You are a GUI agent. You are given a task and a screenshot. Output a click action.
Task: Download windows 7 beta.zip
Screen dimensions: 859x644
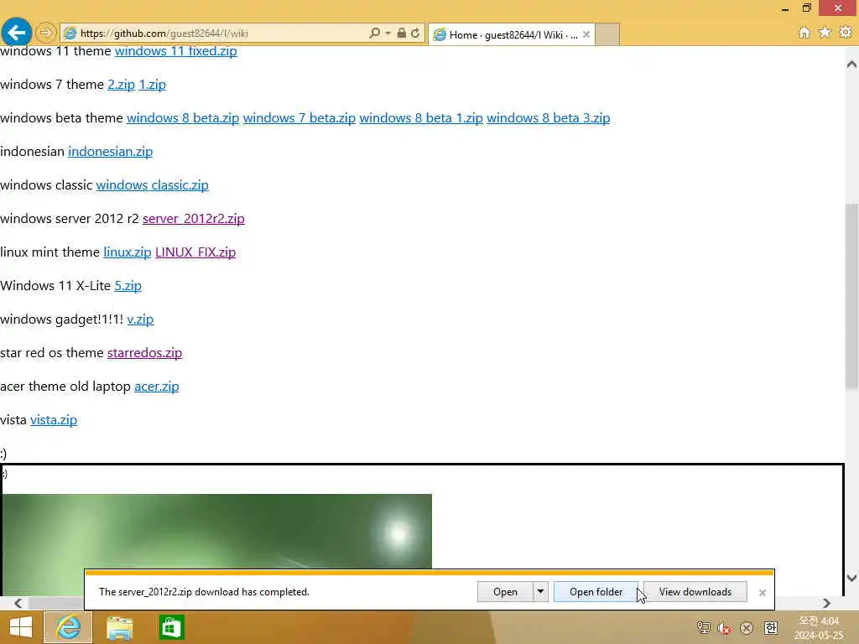coord(299,117)
